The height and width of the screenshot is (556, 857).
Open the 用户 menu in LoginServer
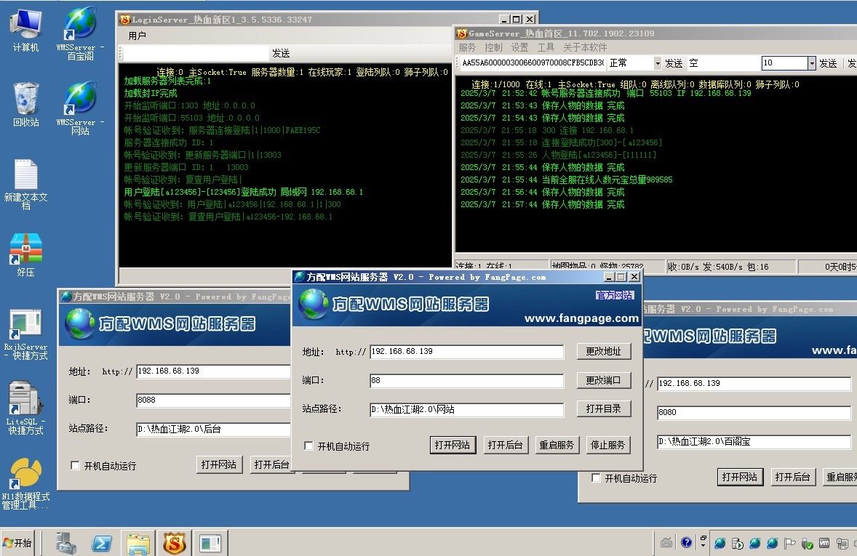[137, 36]
